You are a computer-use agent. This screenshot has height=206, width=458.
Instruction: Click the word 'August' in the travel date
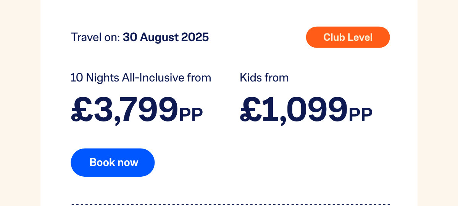pyautogui.click(x=159, y=38)
